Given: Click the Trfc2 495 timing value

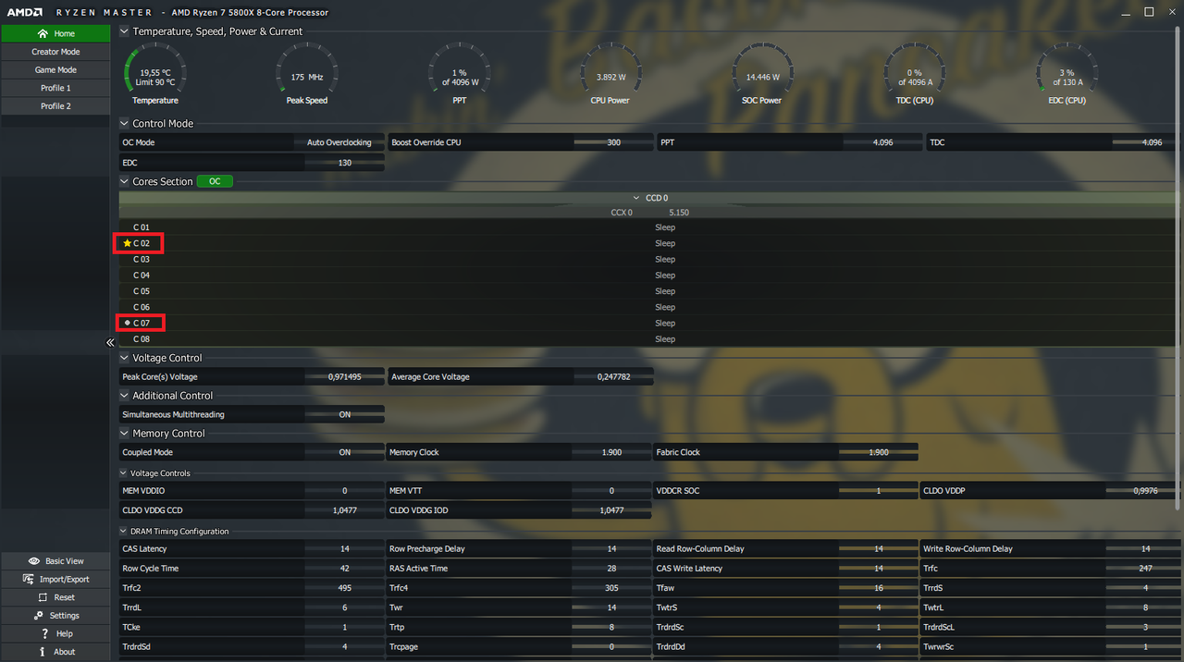Looking at the screenshot, I should pos(344,588).
